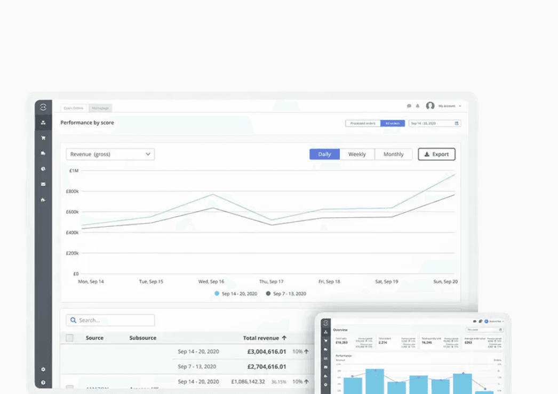Click the 36.15% share value
The height and width of the screenshot is (394, 558).
278,382
